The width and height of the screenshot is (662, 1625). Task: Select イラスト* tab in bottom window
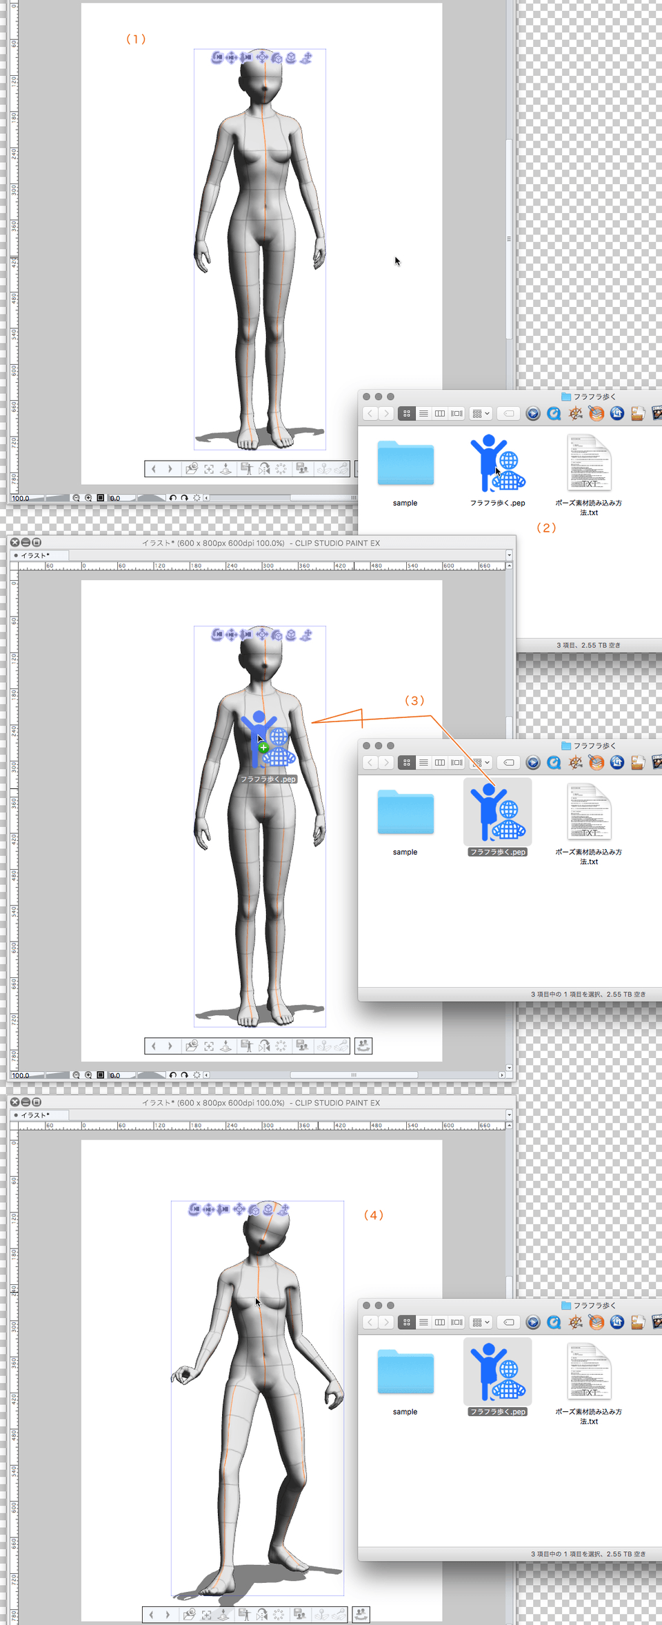[x=39, y=1115]
